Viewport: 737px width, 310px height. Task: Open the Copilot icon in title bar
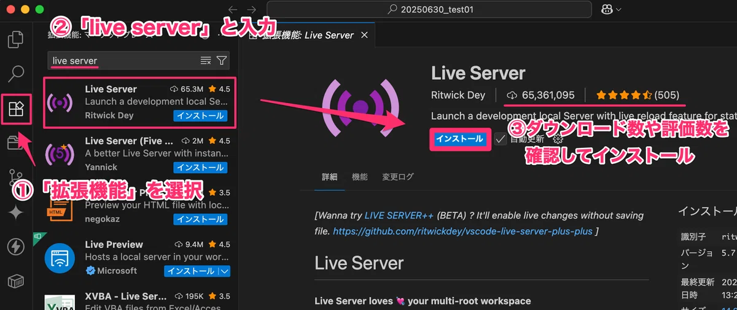click(x=607, y=9)
